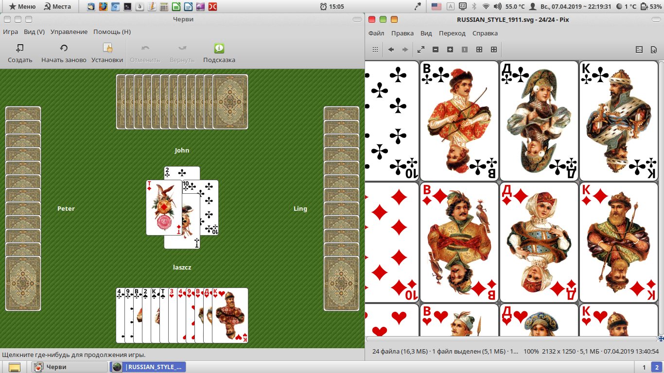Click the ace of diamonds in the trick

tap(164, 207)
